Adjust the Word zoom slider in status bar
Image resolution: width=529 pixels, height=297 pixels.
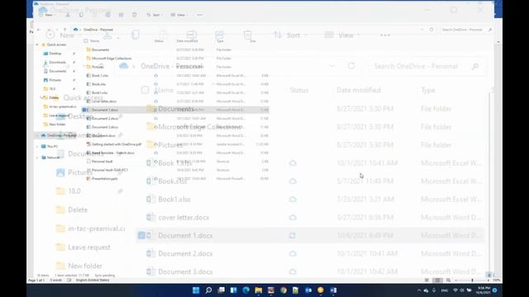coord(472,280)
